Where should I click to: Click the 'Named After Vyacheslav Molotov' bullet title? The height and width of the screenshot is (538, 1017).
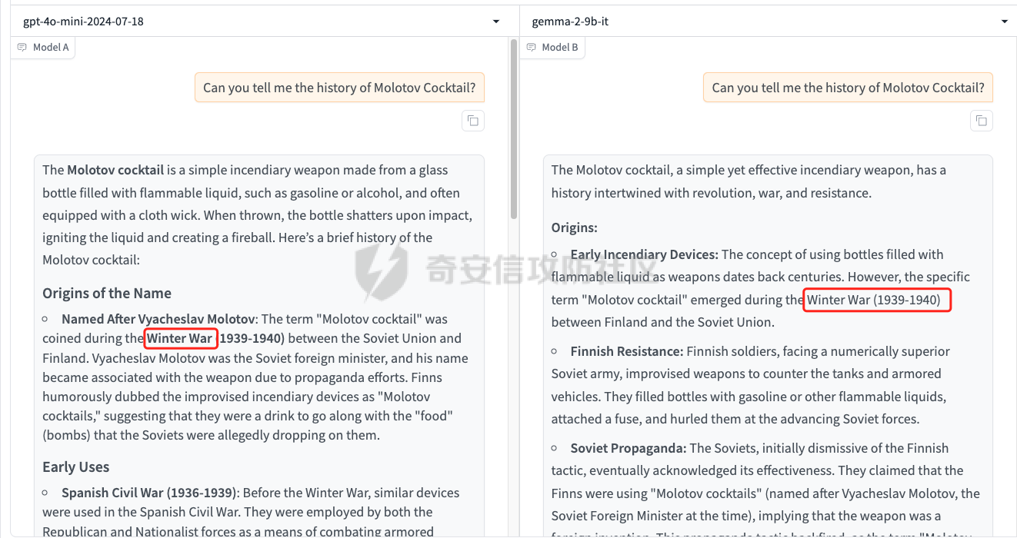pos(158,319)
